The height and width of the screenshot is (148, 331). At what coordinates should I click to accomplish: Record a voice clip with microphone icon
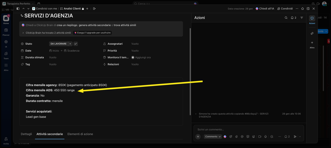pyautogui.click(x=266, y=137)
